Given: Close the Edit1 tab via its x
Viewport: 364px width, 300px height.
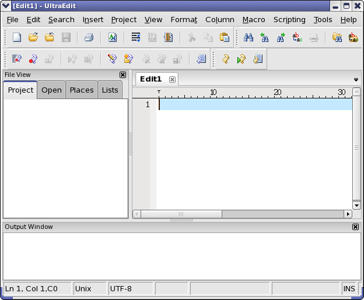Looking at the screenshot, I should pyautogui.click(x=172, y=80).
